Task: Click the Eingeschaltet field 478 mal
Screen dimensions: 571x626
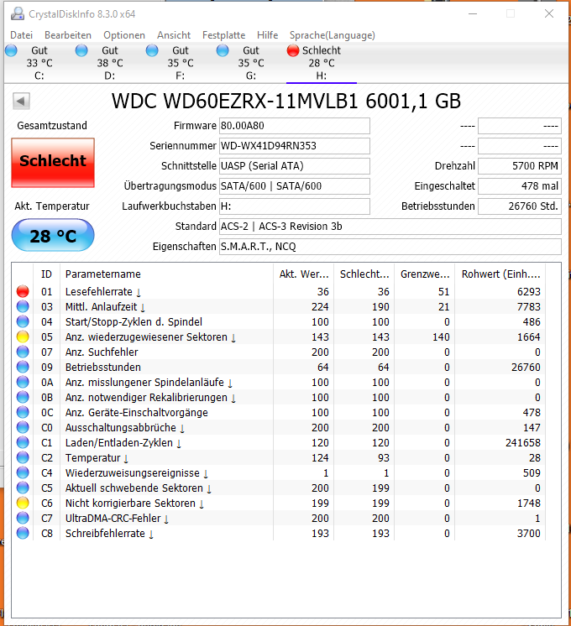Action: (x=520, y=186)
